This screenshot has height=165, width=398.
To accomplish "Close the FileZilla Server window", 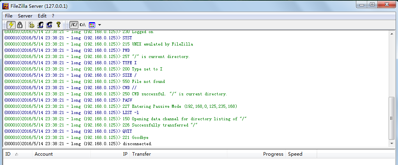I will [x=386, y=5].
